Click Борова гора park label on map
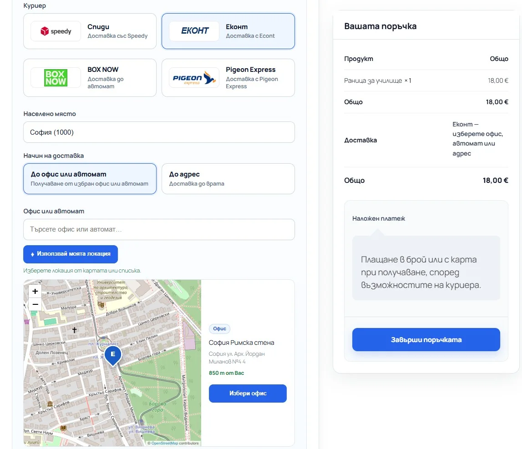 (157, 407)
